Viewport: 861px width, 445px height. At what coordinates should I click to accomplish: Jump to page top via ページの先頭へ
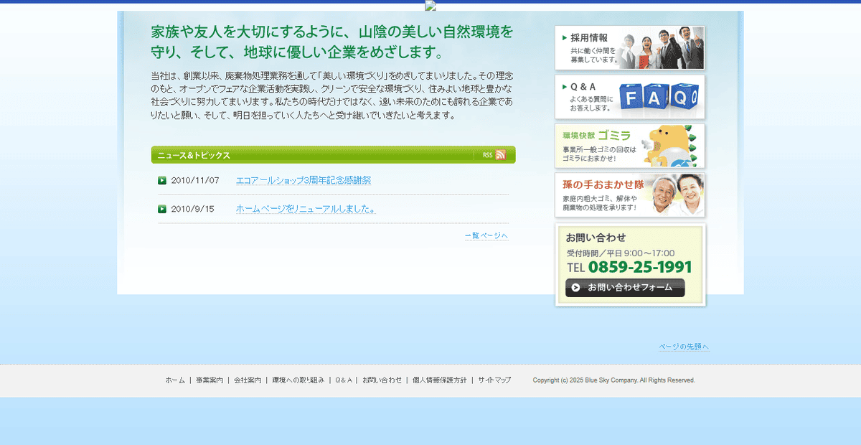click(x=682, y=346)
